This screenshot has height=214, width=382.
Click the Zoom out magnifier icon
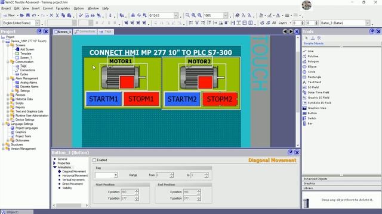click(199, 15)
